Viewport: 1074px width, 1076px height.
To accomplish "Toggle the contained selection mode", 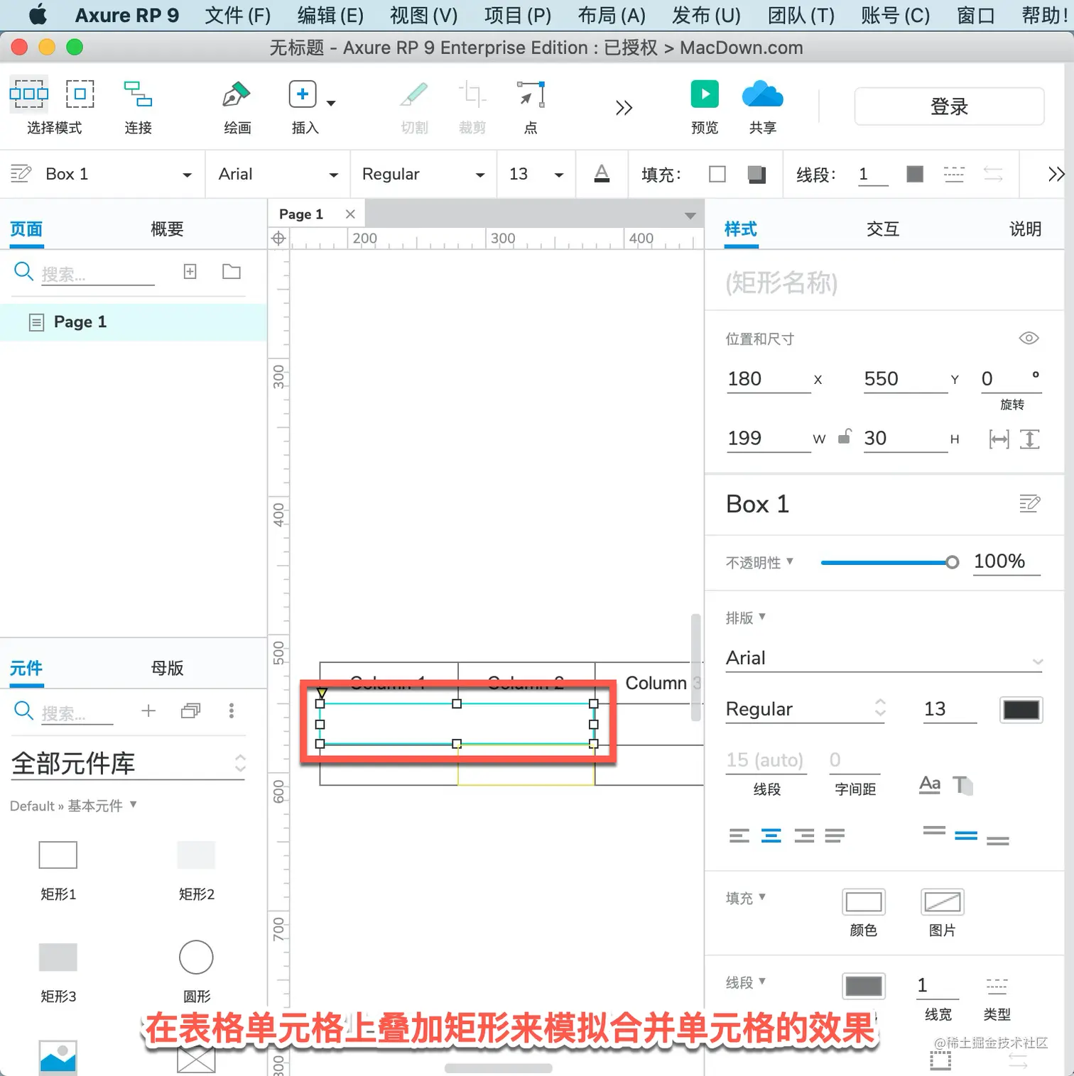I will coord(80,94).
